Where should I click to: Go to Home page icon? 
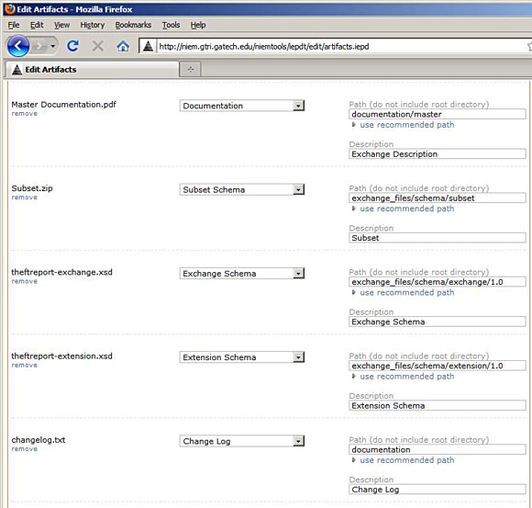[x=123, y=46]
